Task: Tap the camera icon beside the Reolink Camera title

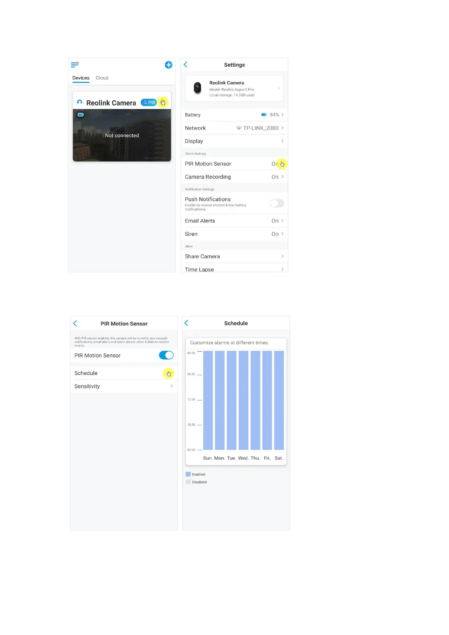Action: click(x=80, y=102)
